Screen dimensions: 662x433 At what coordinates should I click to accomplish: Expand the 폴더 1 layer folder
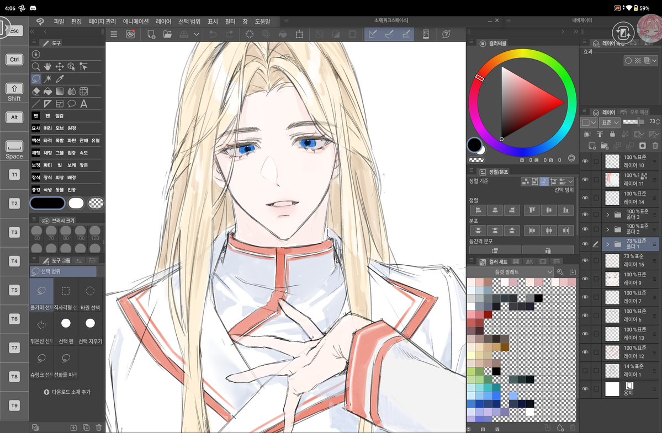click(x=608, y=244)
